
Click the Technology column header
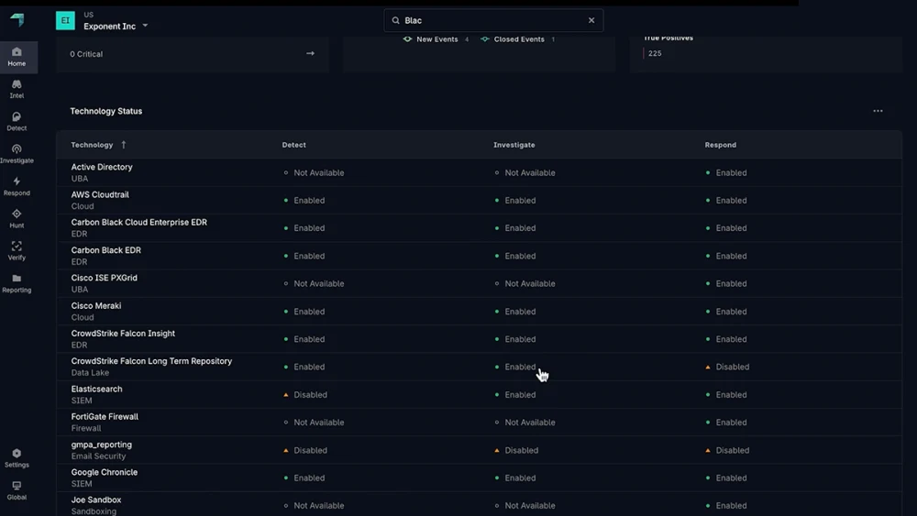92,145
